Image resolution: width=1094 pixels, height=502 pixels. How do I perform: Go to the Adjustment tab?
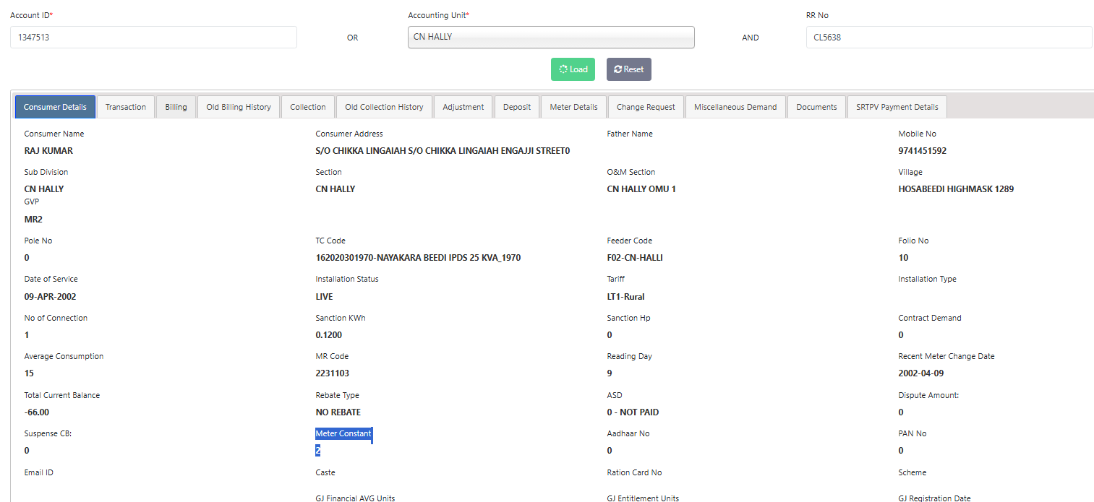(x=463, y=107)
